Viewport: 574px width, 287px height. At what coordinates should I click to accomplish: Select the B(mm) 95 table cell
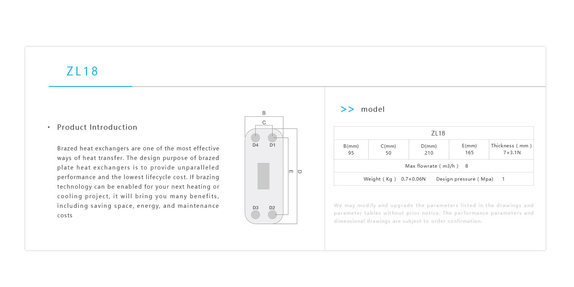351,149
